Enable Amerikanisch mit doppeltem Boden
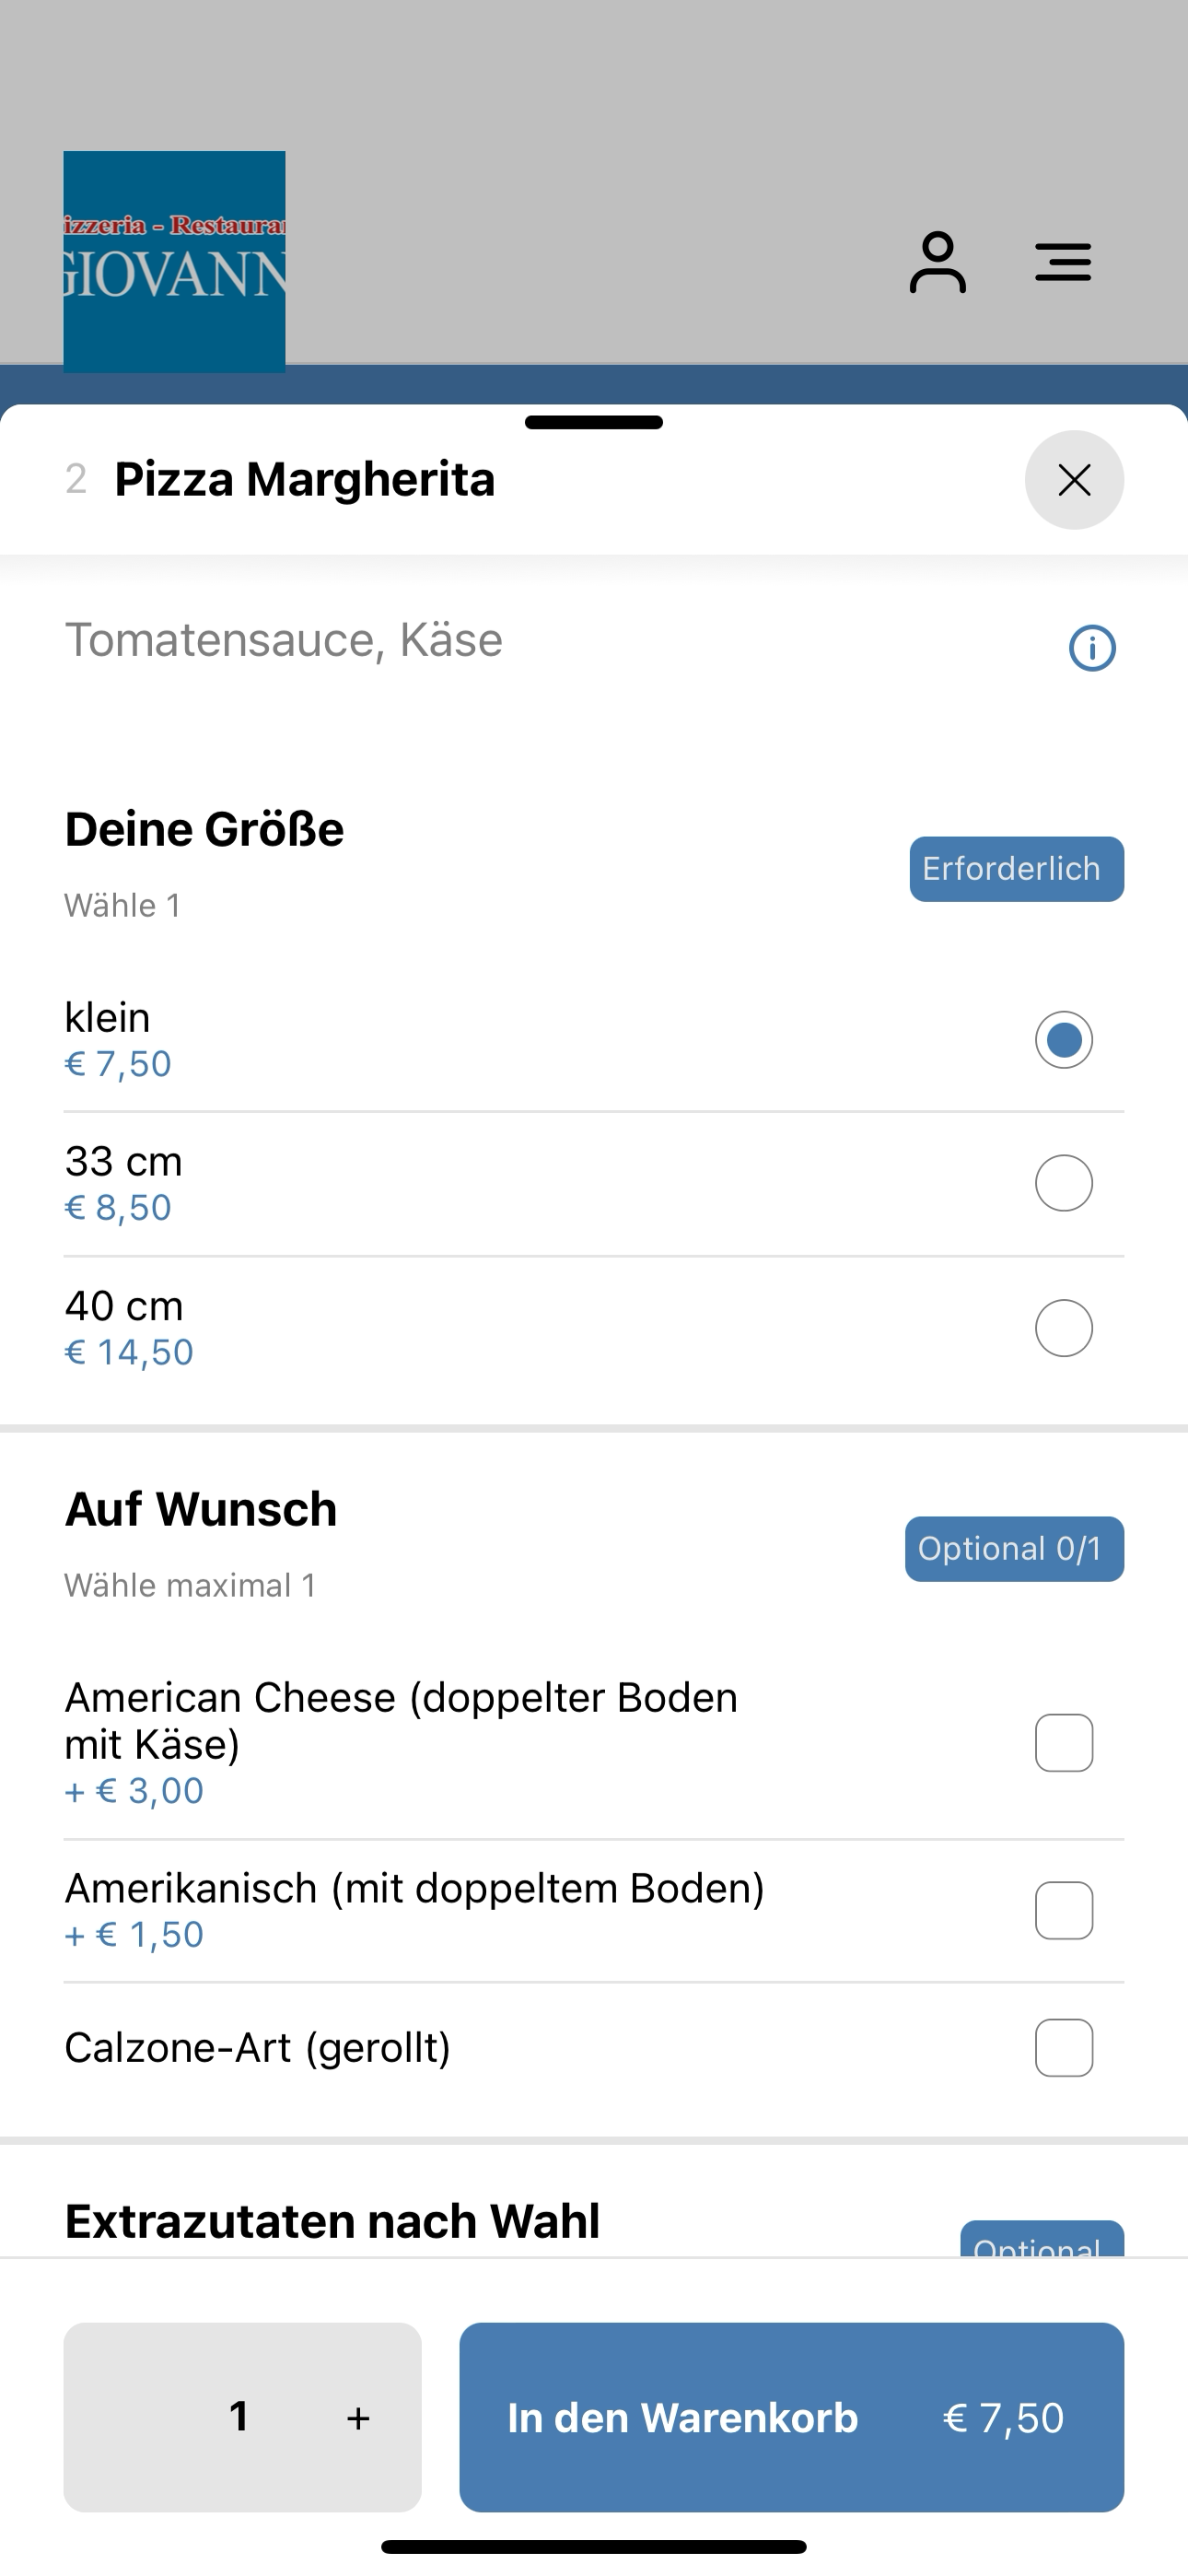Screen dimensions: 1188x2576 [1063, 1911]
